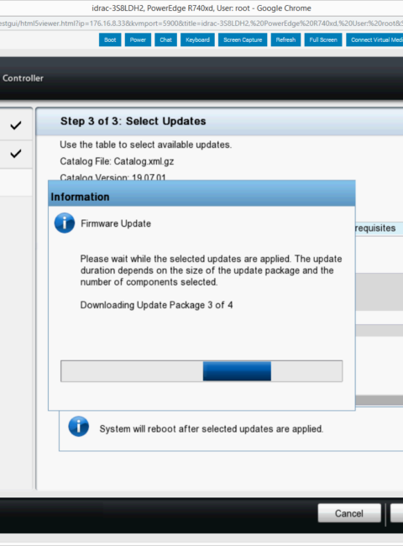Image resolution: width=403 pixels, height=546 pixels.
Task: Click the reboot notice info icon
Action: (79, 426)
